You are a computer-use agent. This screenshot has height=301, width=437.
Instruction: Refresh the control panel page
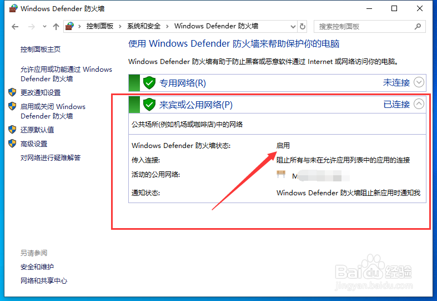tap(303, 27)
